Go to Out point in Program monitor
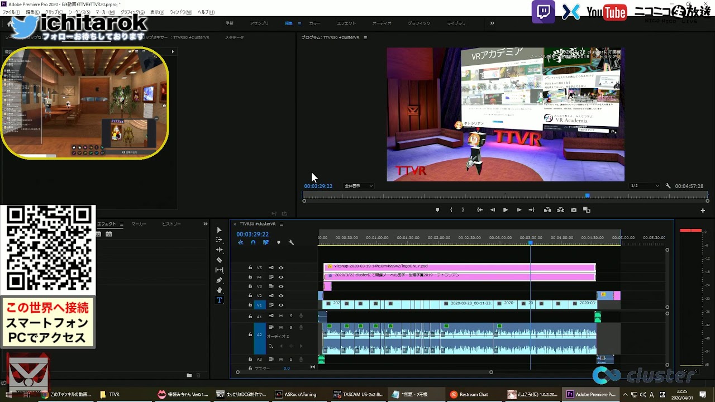This screenshot has height=402, width=715. click(531, 210)
